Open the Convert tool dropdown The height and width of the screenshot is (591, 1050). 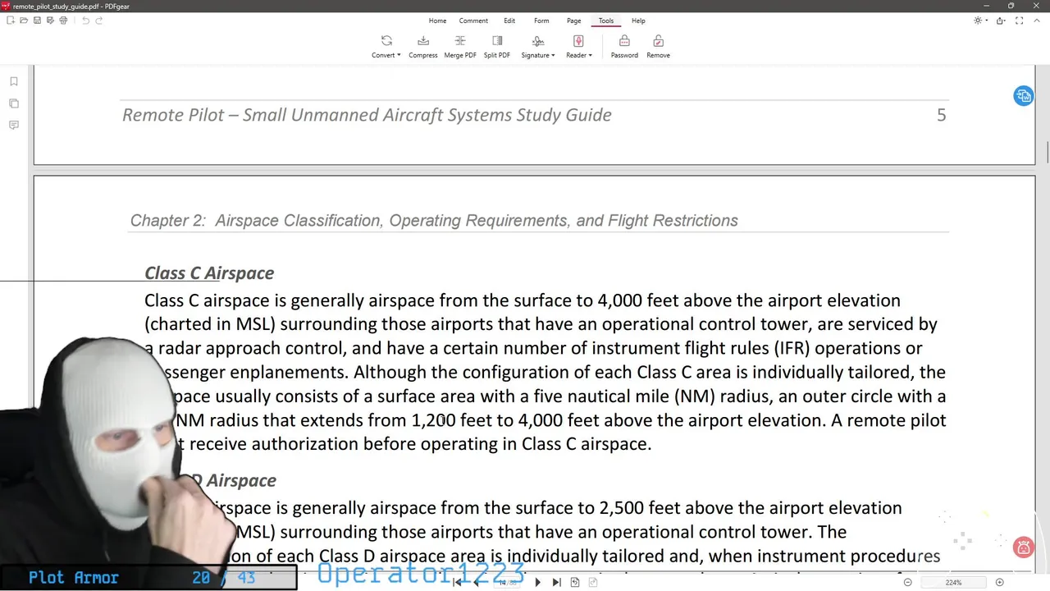(x=386, y=47)
